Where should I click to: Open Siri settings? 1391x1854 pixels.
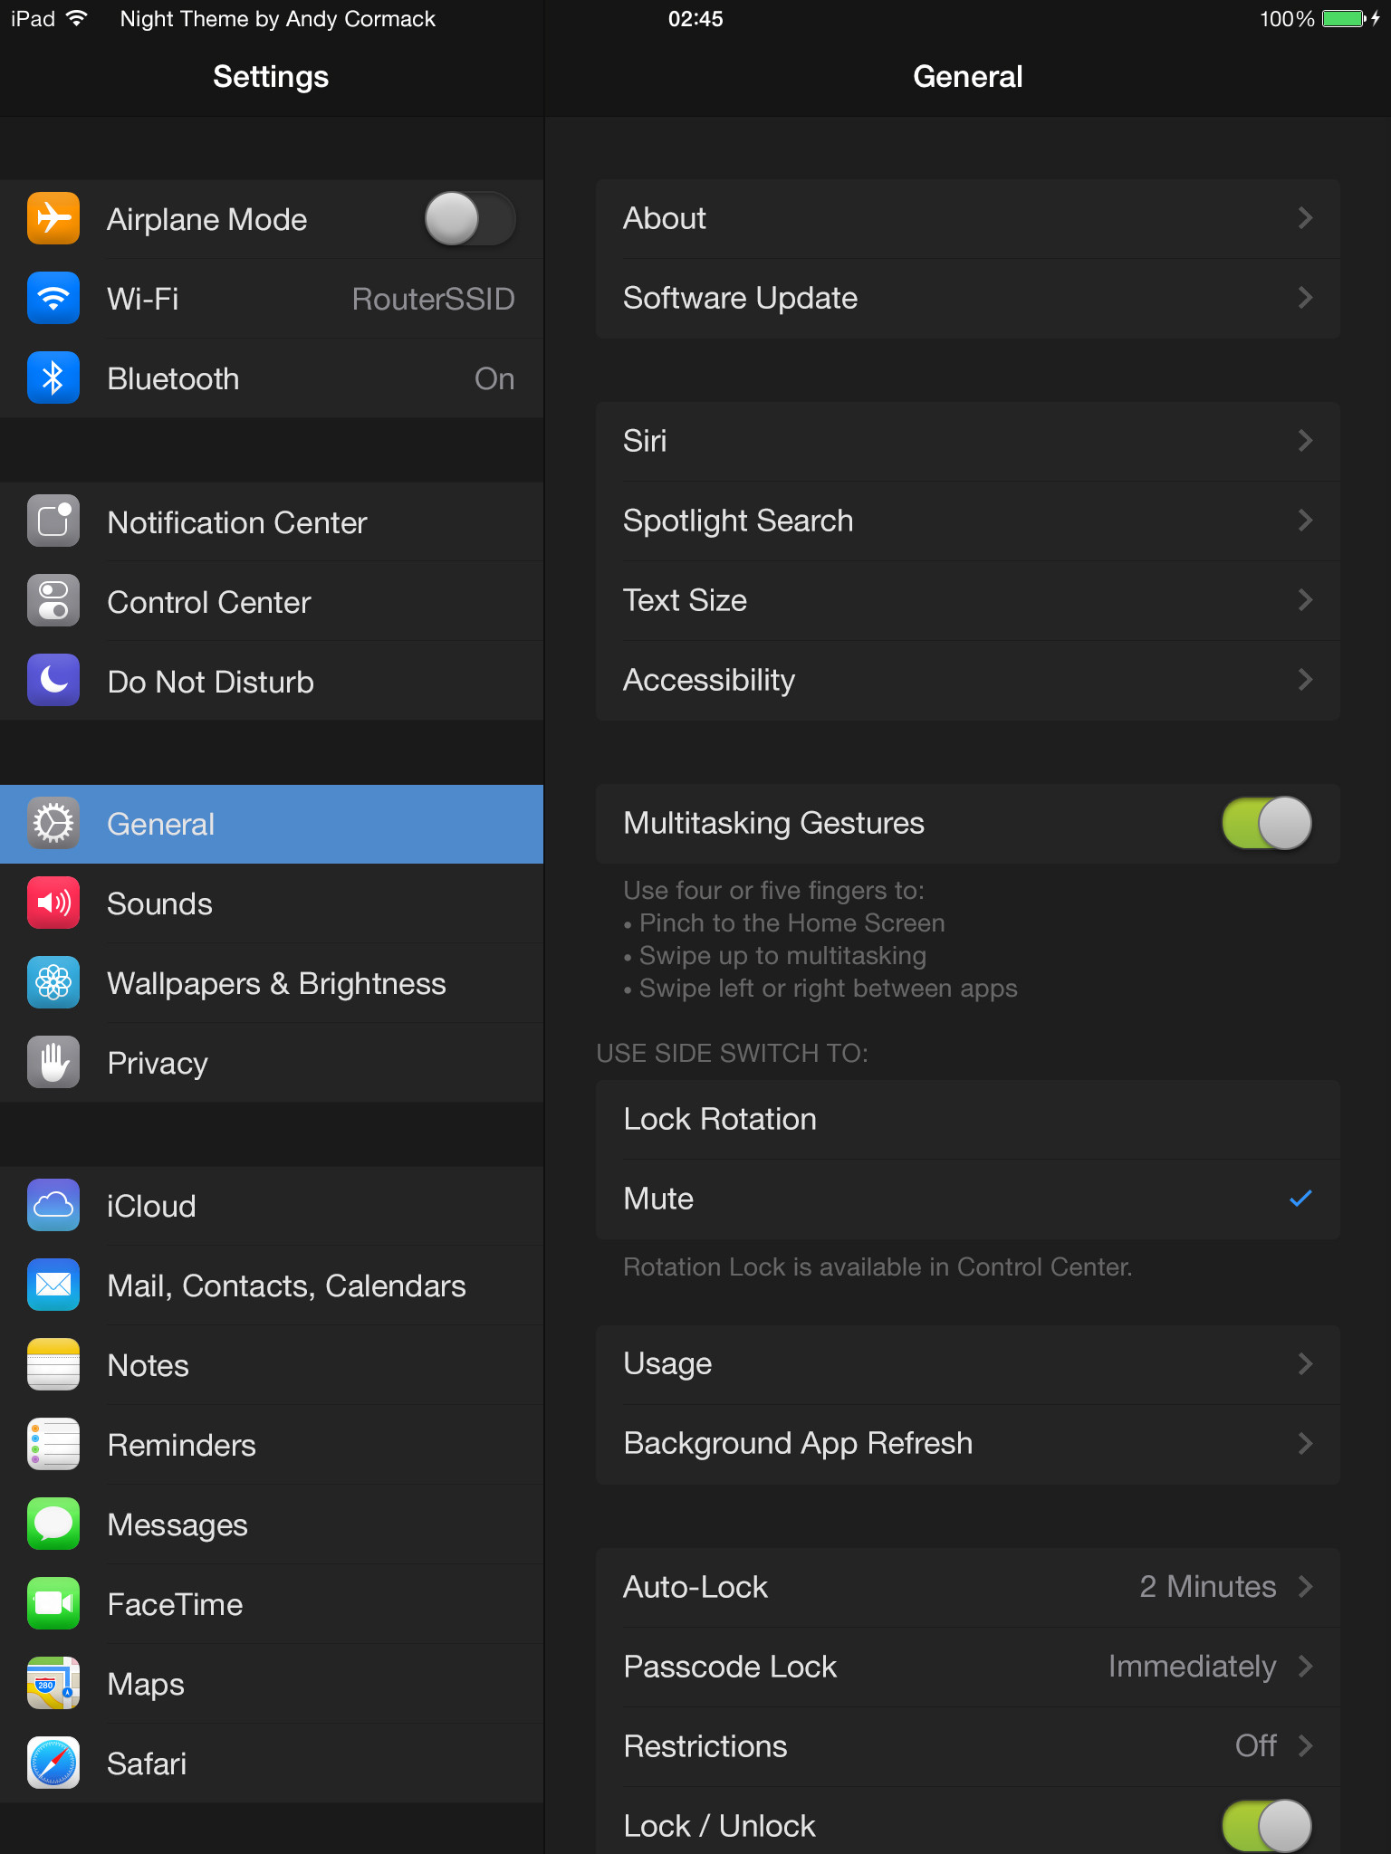tap(968, 441)
